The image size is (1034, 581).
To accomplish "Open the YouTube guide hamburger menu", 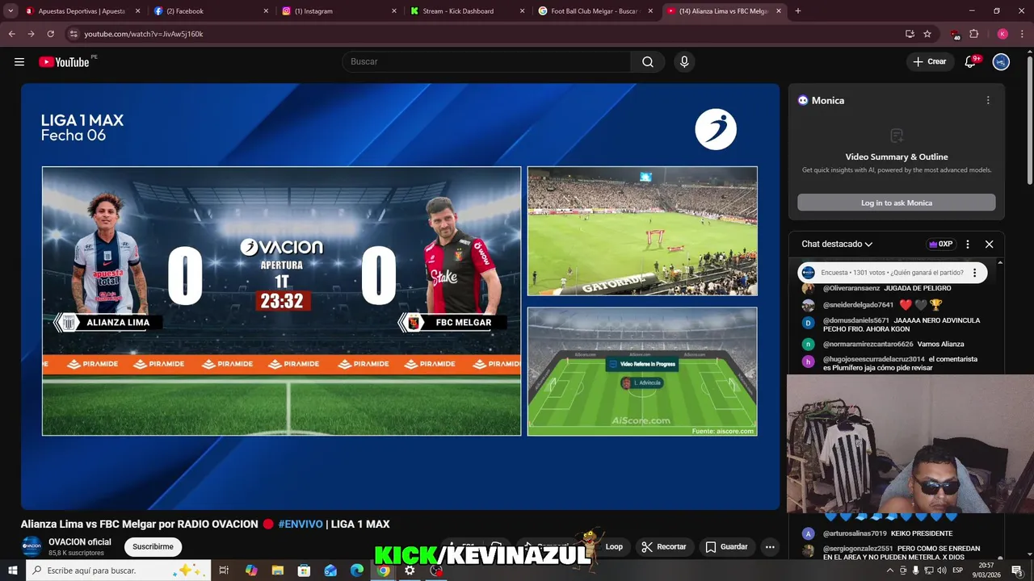I will 19,62.
